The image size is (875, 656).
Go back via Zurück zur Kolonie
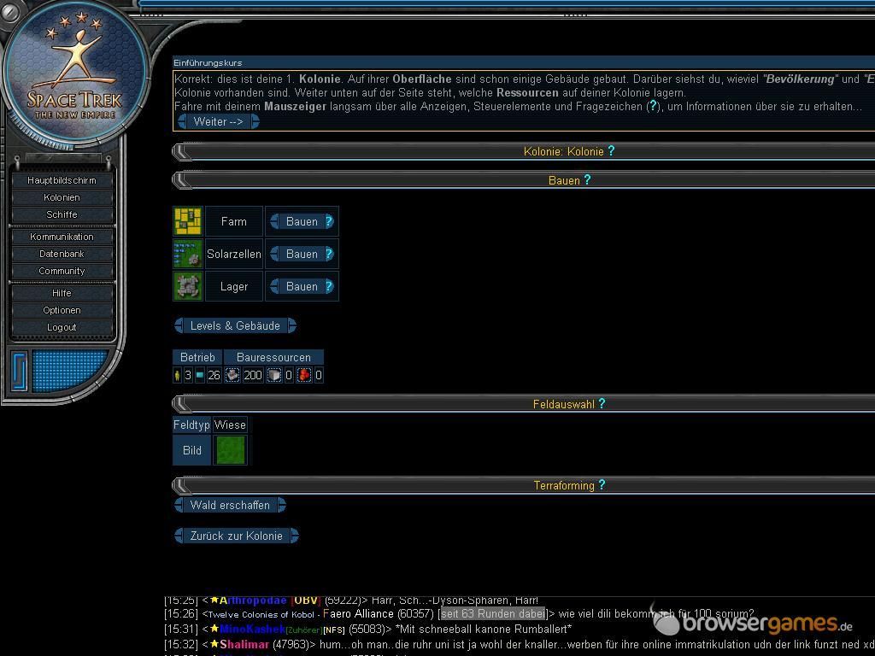pos(237,536)
